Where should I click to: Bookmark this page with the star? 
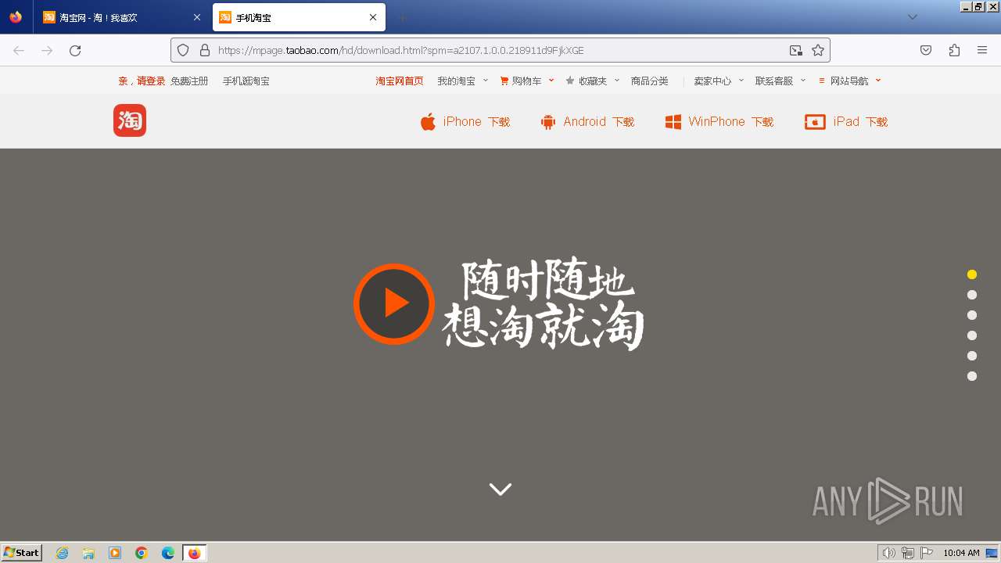(818, 50)
